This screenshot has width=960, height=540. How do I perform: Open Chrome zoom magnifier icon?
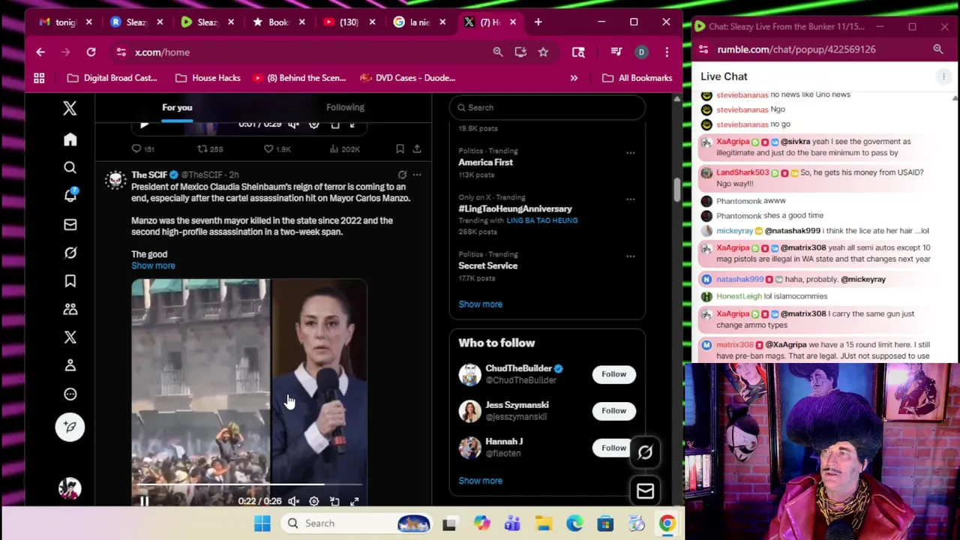[498, 52]
